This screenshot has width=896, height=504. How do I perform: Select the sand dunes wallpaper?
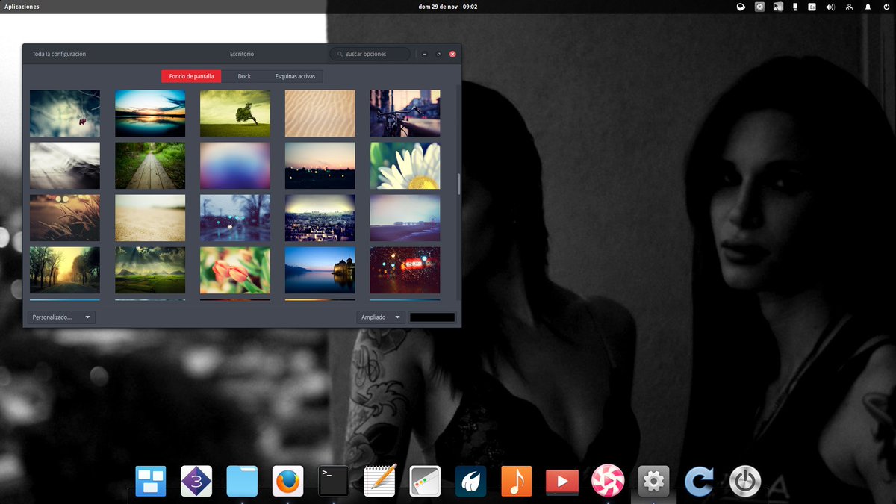click(320, 113)
